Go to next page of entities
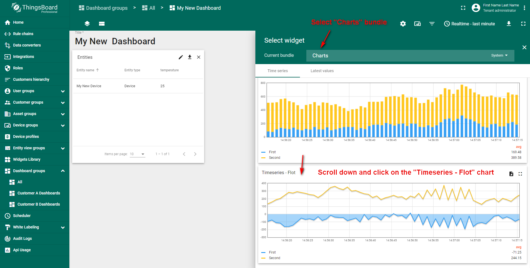Screen dimensions: 530x268 [x=195, y=154]
